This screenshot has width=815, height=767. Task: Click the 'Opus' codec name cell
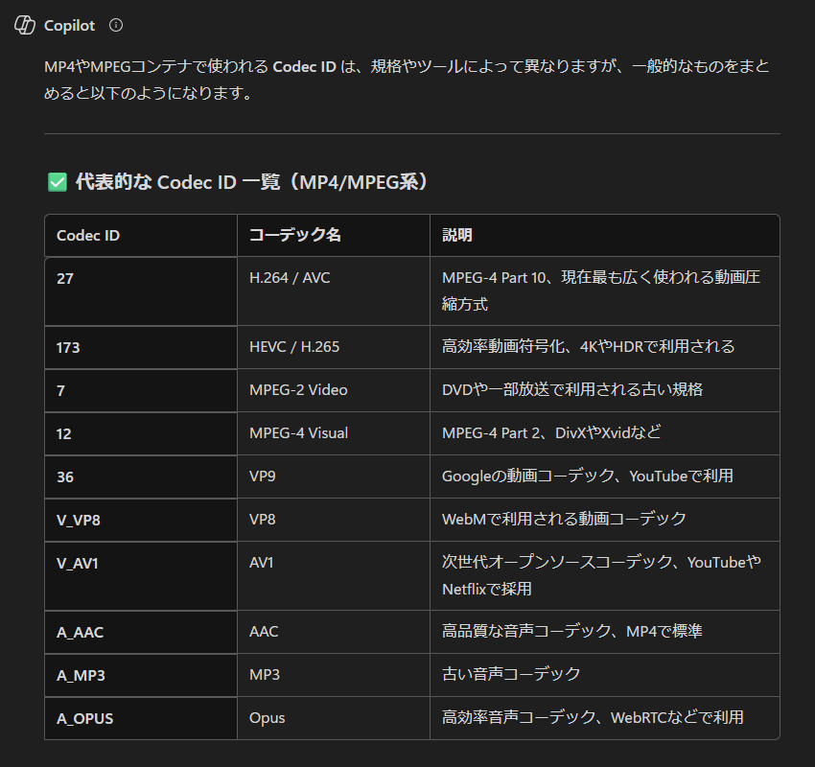pyautogui.click(x=334, y=718)
